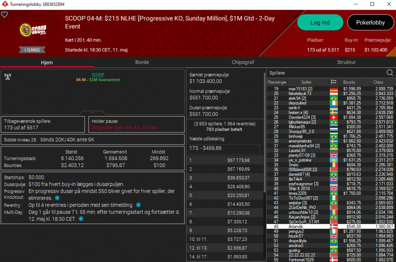The height and width of the screenshot is (262, 396).
Task: Select player Snoopy95_2.0
Action: click(x=330, y=131)
